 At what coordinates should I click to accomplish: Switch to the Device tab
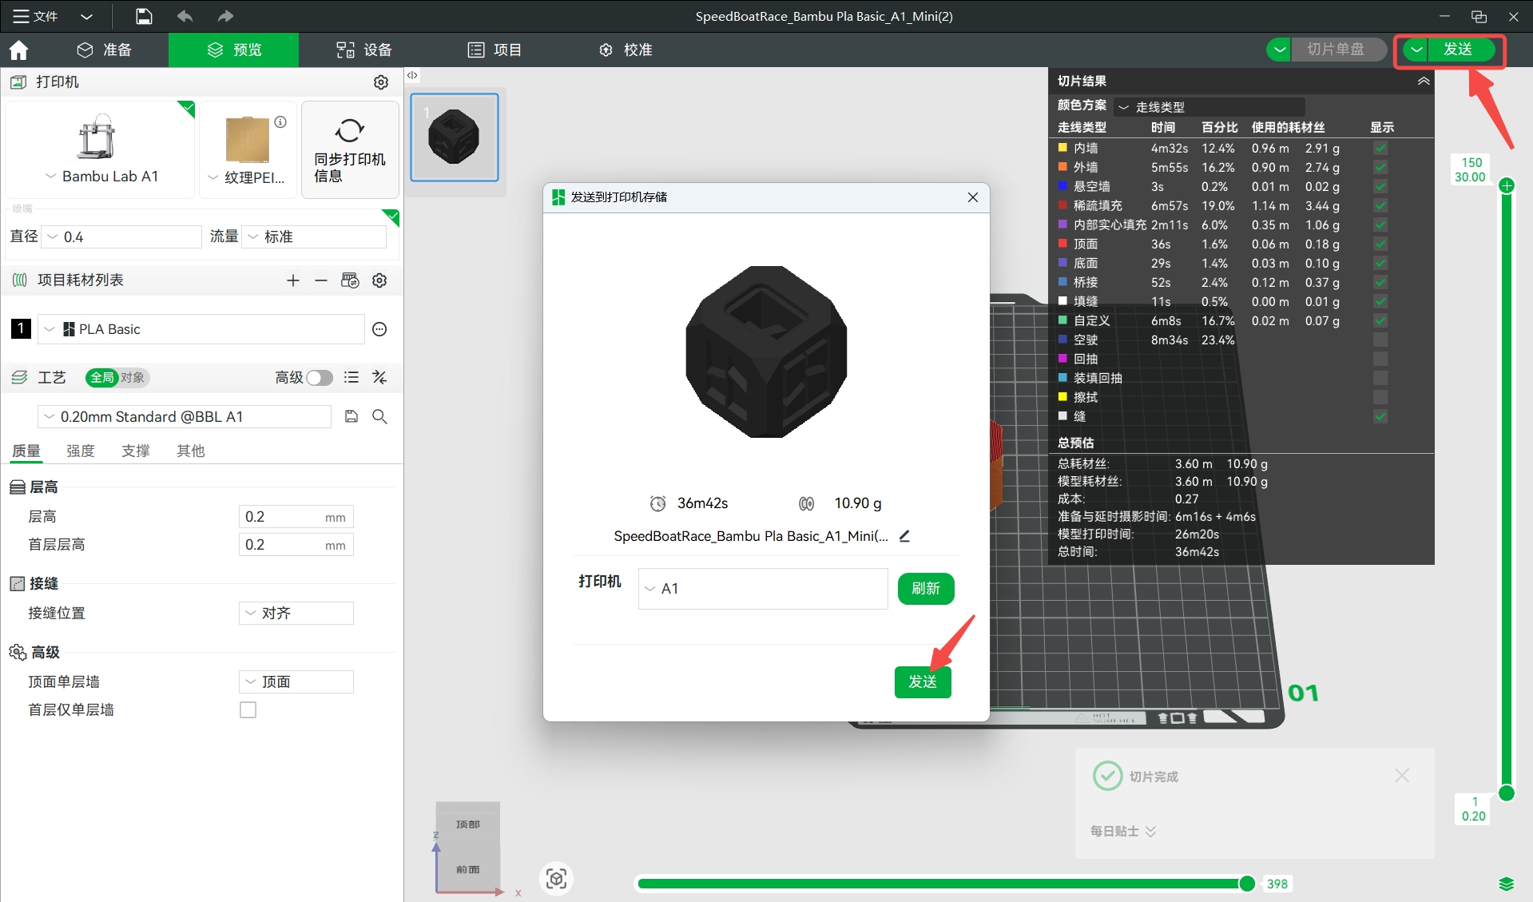pos(364,50)
